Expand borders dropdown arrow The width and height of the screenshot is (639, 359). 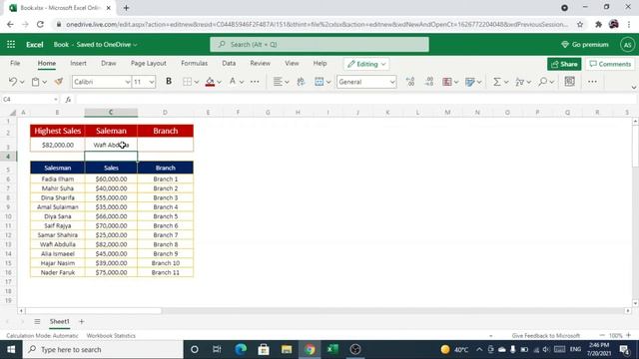(x=197, y=82)
